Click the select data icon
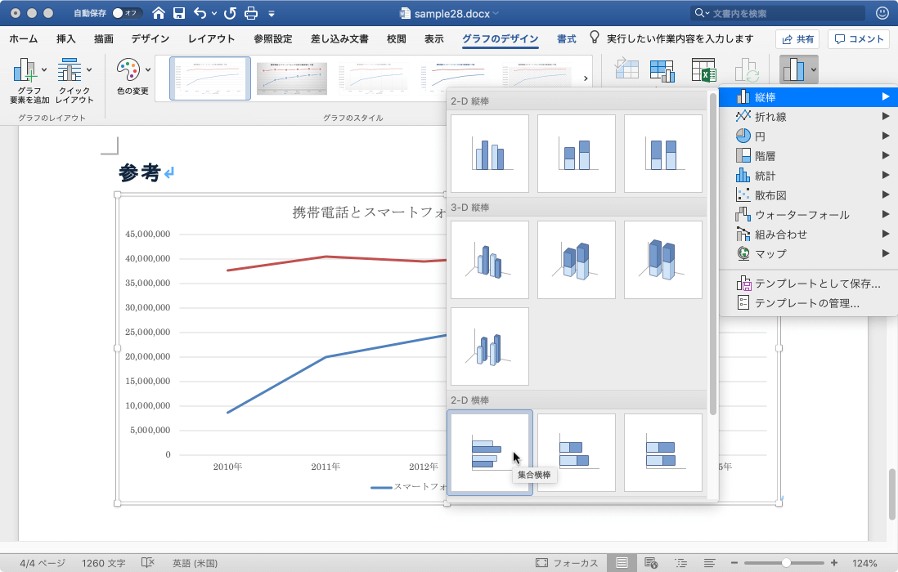 (662, 71)
